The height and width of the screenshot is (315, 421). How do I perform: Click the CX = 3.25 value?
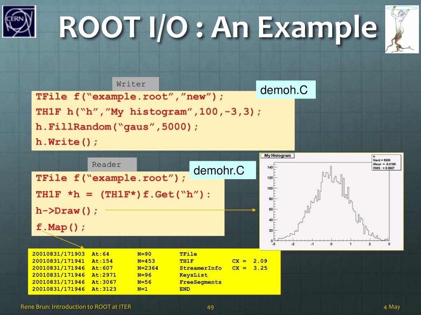point(250,268)
